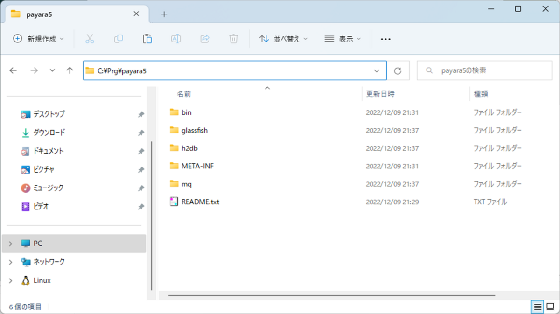Viewport: 560px width, 314px height.
Task: Open デスクトップ in the sidebar
Action: click(x=49, y=114)
